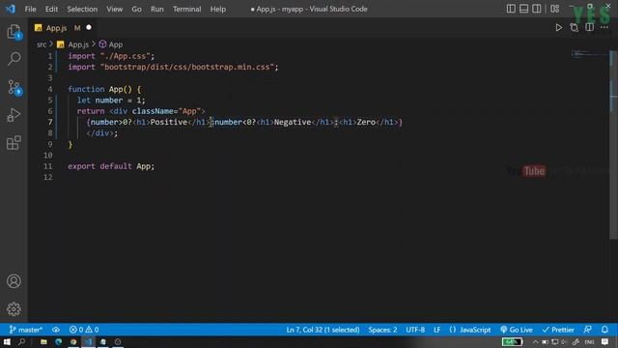Click the src breadcrumb segment
Image resolution: width=618 pixels, height=348 pixels.
pos(42,44)
